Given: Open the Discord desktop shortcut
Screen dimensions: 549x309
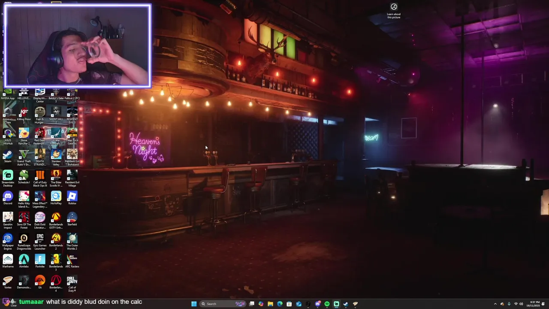Looking at the screenshot, I should tap(8, 198).
